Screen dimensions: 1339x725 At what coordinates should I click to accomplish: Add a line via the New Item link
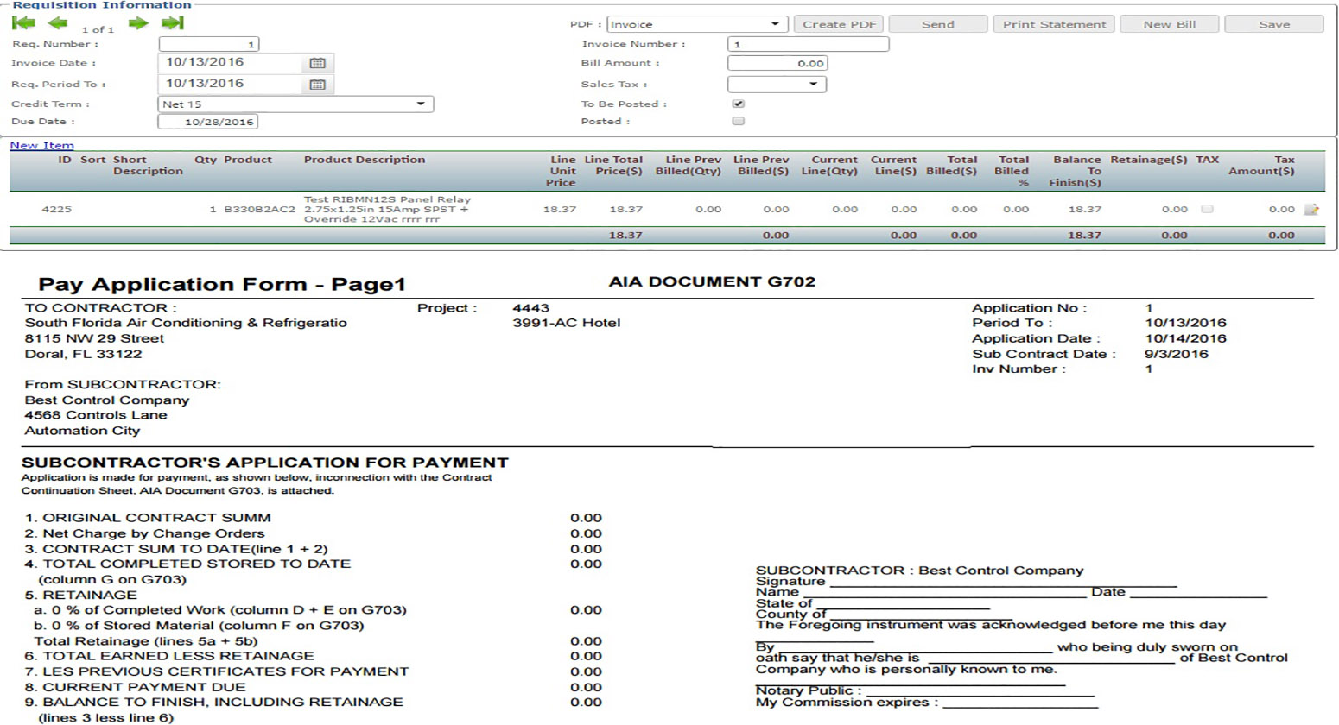pyautogui.click(x=41, y=145)
